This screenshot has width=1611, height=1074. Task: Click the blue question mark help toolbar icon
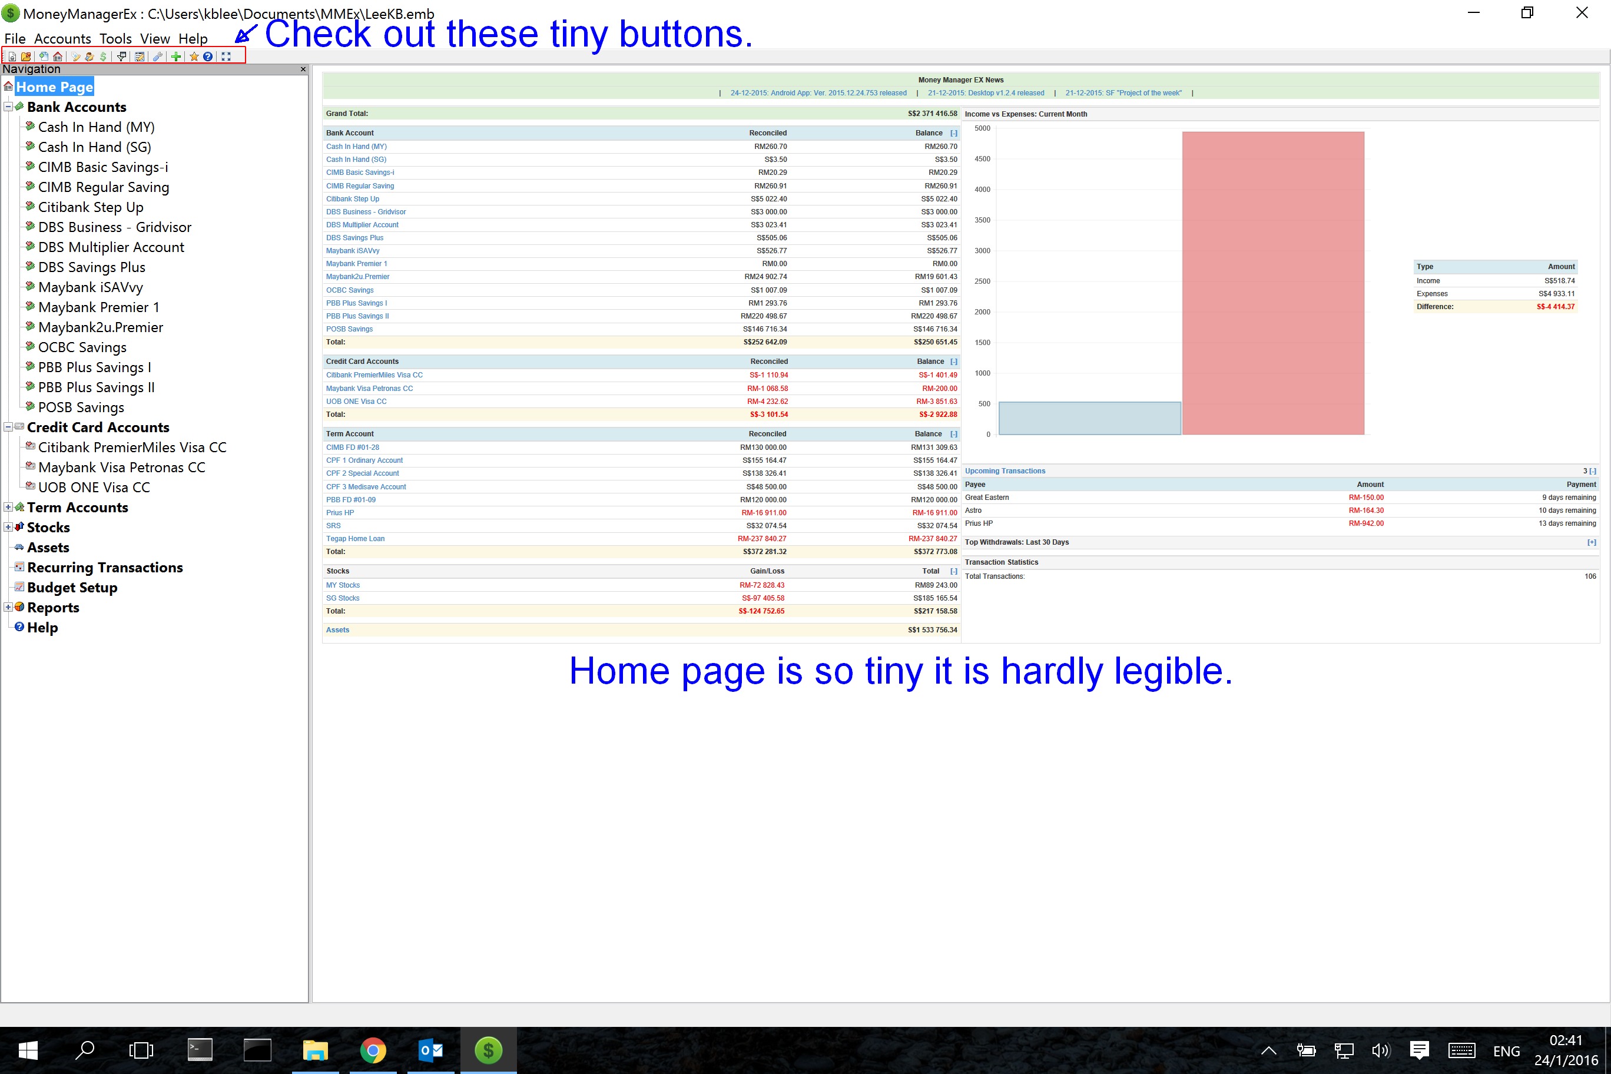coord(207,57)
